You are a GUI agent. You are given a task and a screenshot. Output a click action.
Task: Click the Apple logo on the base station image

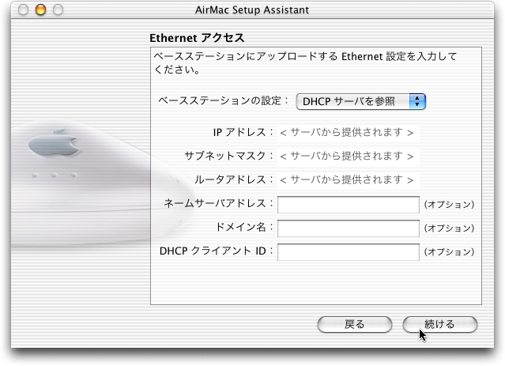pyautogui.click(x=54, y=143)
